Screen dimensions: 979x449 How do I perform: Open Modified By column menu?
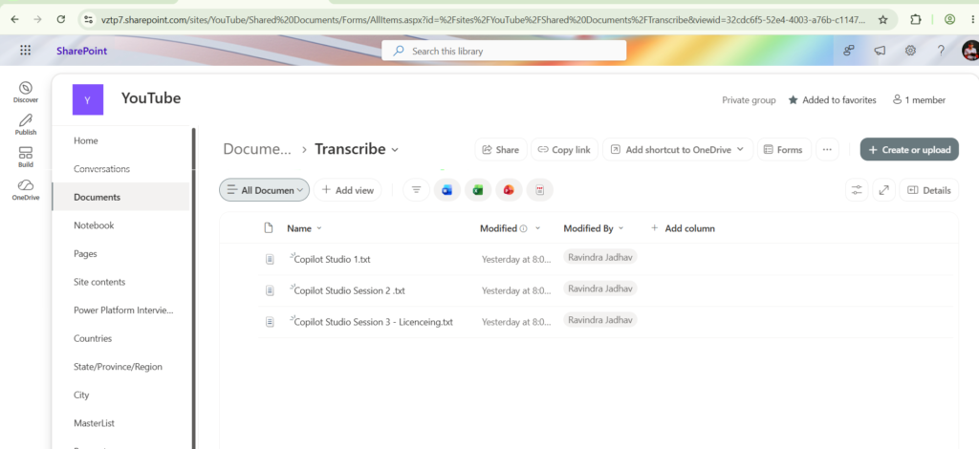[620, 228]
